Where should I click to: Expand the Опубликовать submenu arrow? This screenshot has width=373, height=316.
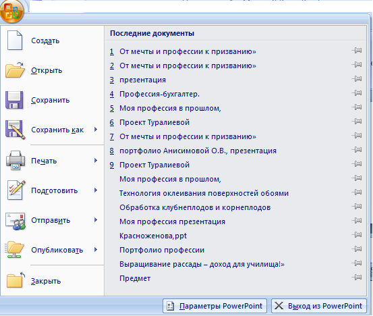coord(96,250)
